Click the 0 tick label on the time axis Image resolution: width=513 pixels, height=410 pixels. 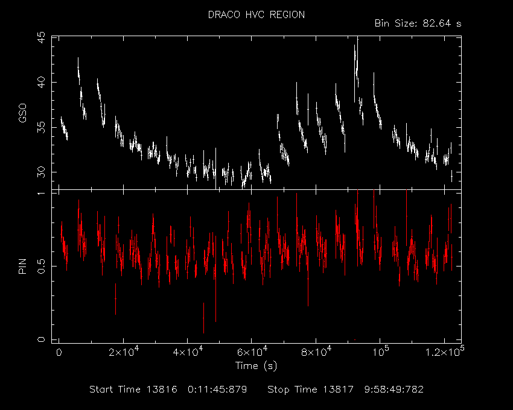pyautogui.click(x=59, y=353)
